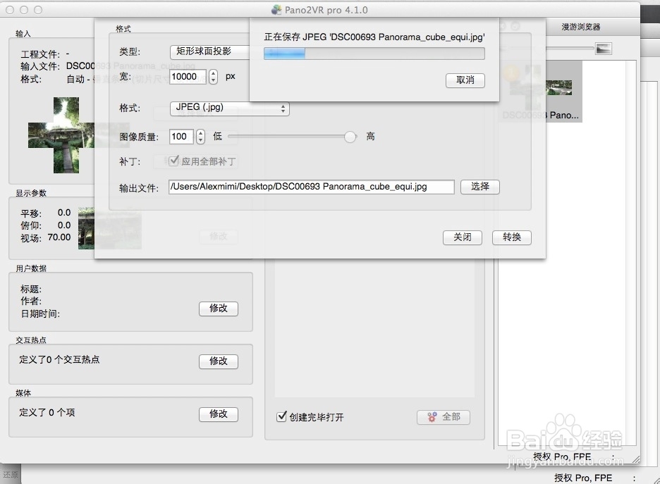Click 还原 at the bottom left
The height and width of the screenshot is (484, 660).
click(10, 474)
